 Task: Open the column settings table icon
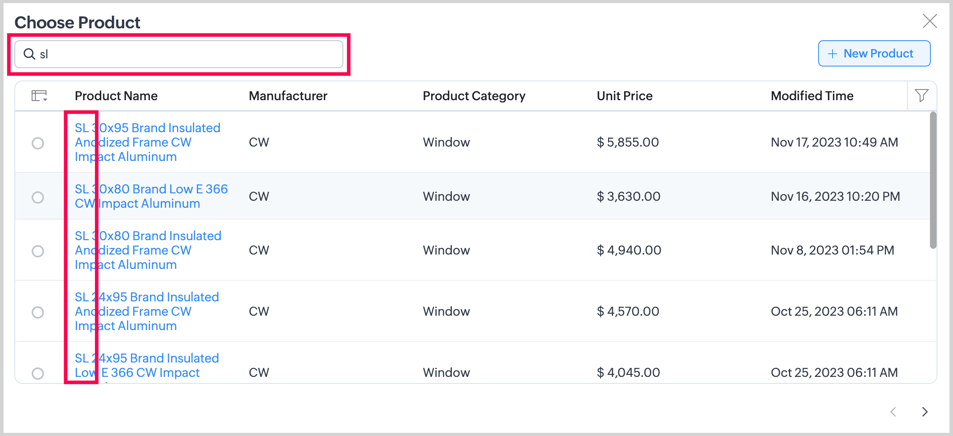(39, 96)
